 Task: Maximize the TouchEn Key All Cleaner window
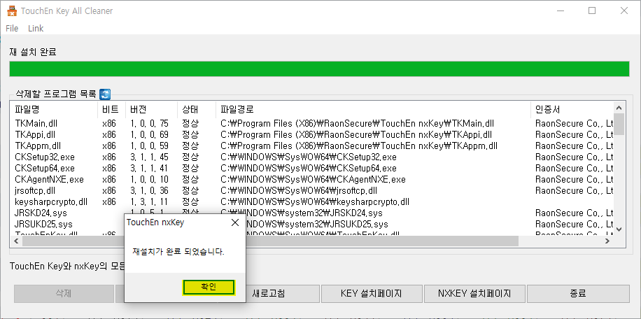pos(592,11)
